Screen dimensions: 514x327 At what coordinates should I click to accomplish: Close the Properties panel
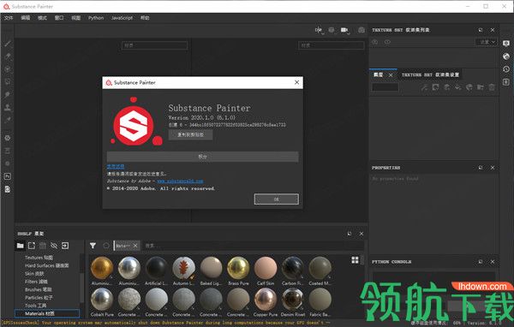[x=493, y=168]
